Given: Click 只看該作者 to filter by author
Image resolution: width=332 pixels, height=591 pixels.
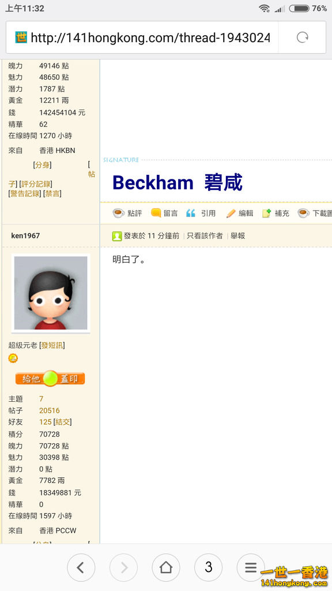Looking at the screenshot, I should pyautogui.click(x=205, y=236).
